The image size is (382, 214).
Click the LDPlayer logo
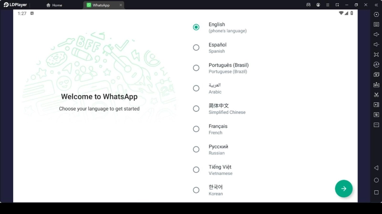(15, 5)
